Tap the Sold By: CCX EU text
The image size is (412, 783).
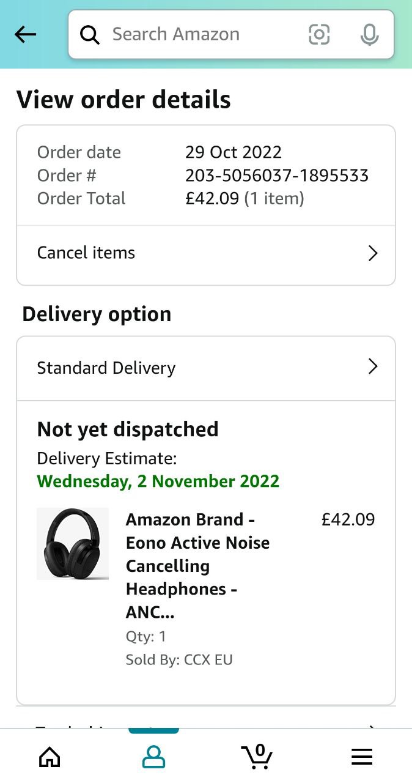tap(179, 659)
